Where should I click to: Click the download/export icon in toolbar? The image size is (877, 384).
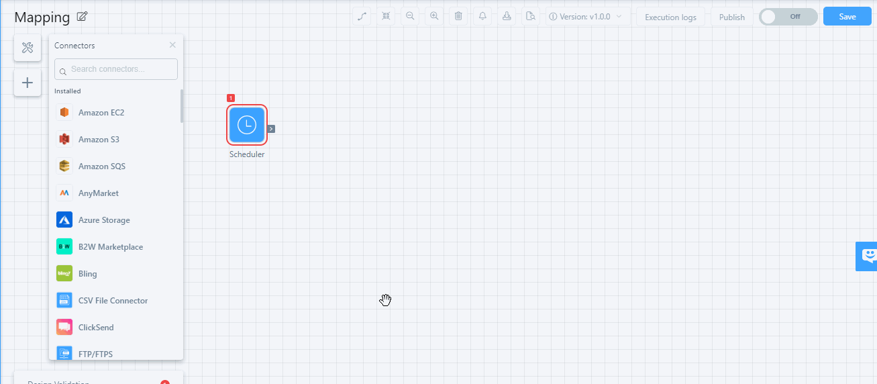tap(507, 16)
